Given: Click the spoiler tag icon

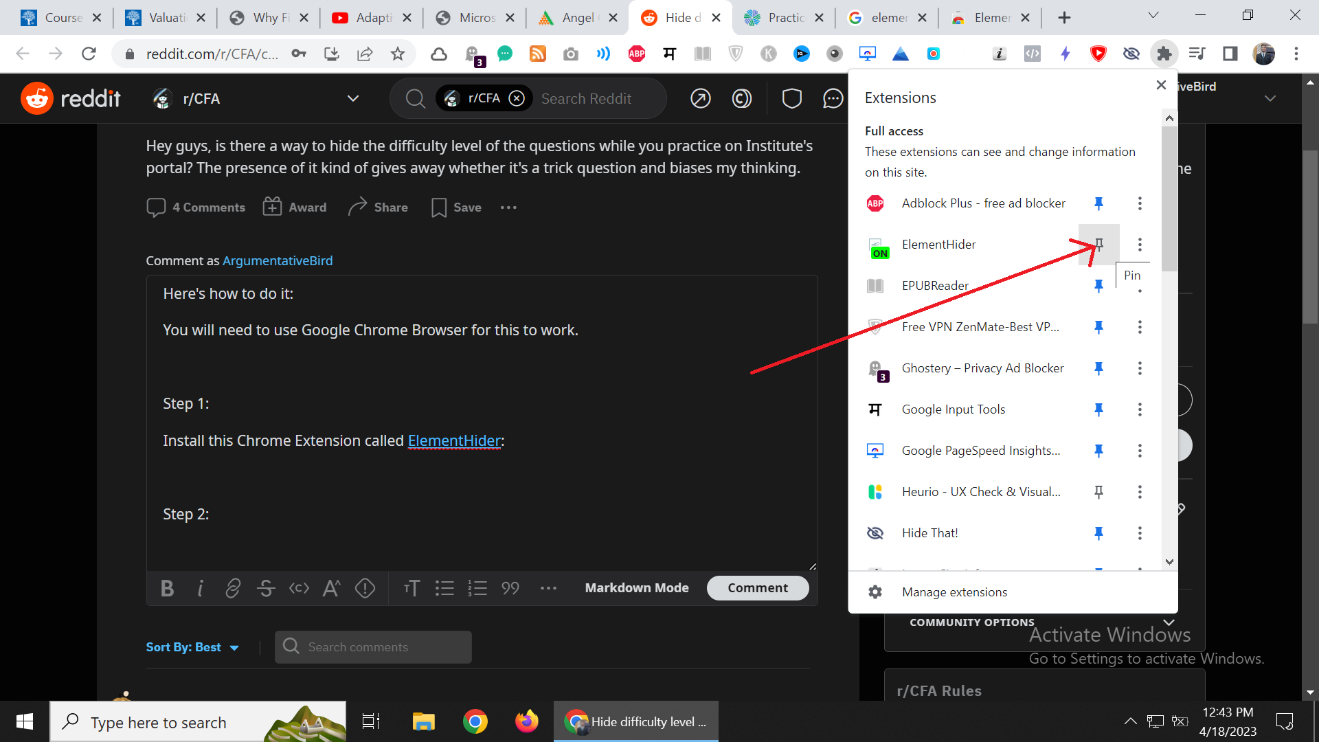Looking at the screenshot, I should (365, 588).
